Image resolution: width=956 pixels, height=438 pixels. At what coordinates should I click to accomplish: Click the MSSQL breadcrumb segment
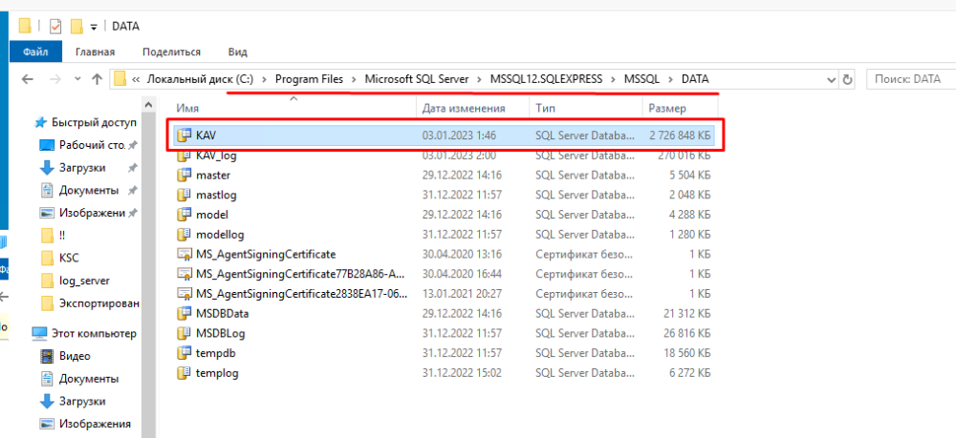click(x=642, y=79)
